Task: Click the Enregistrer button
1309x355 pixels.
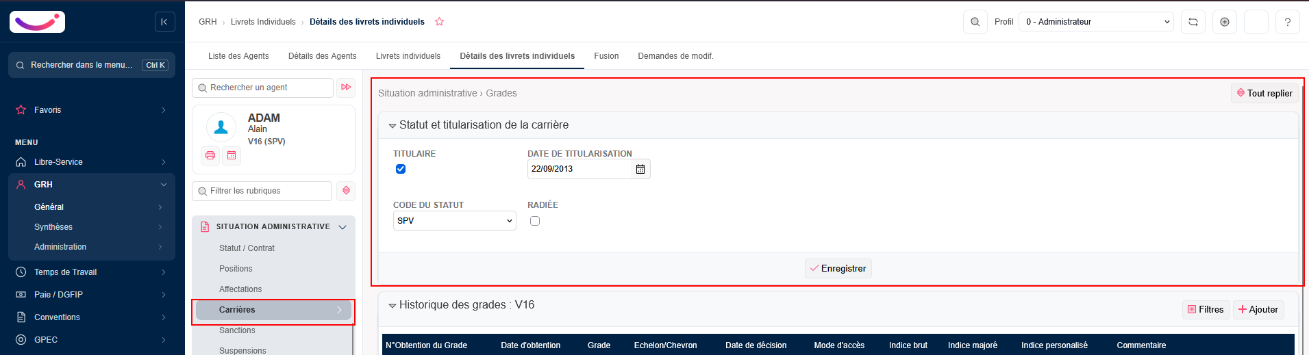Action: (x=838, y=269)
